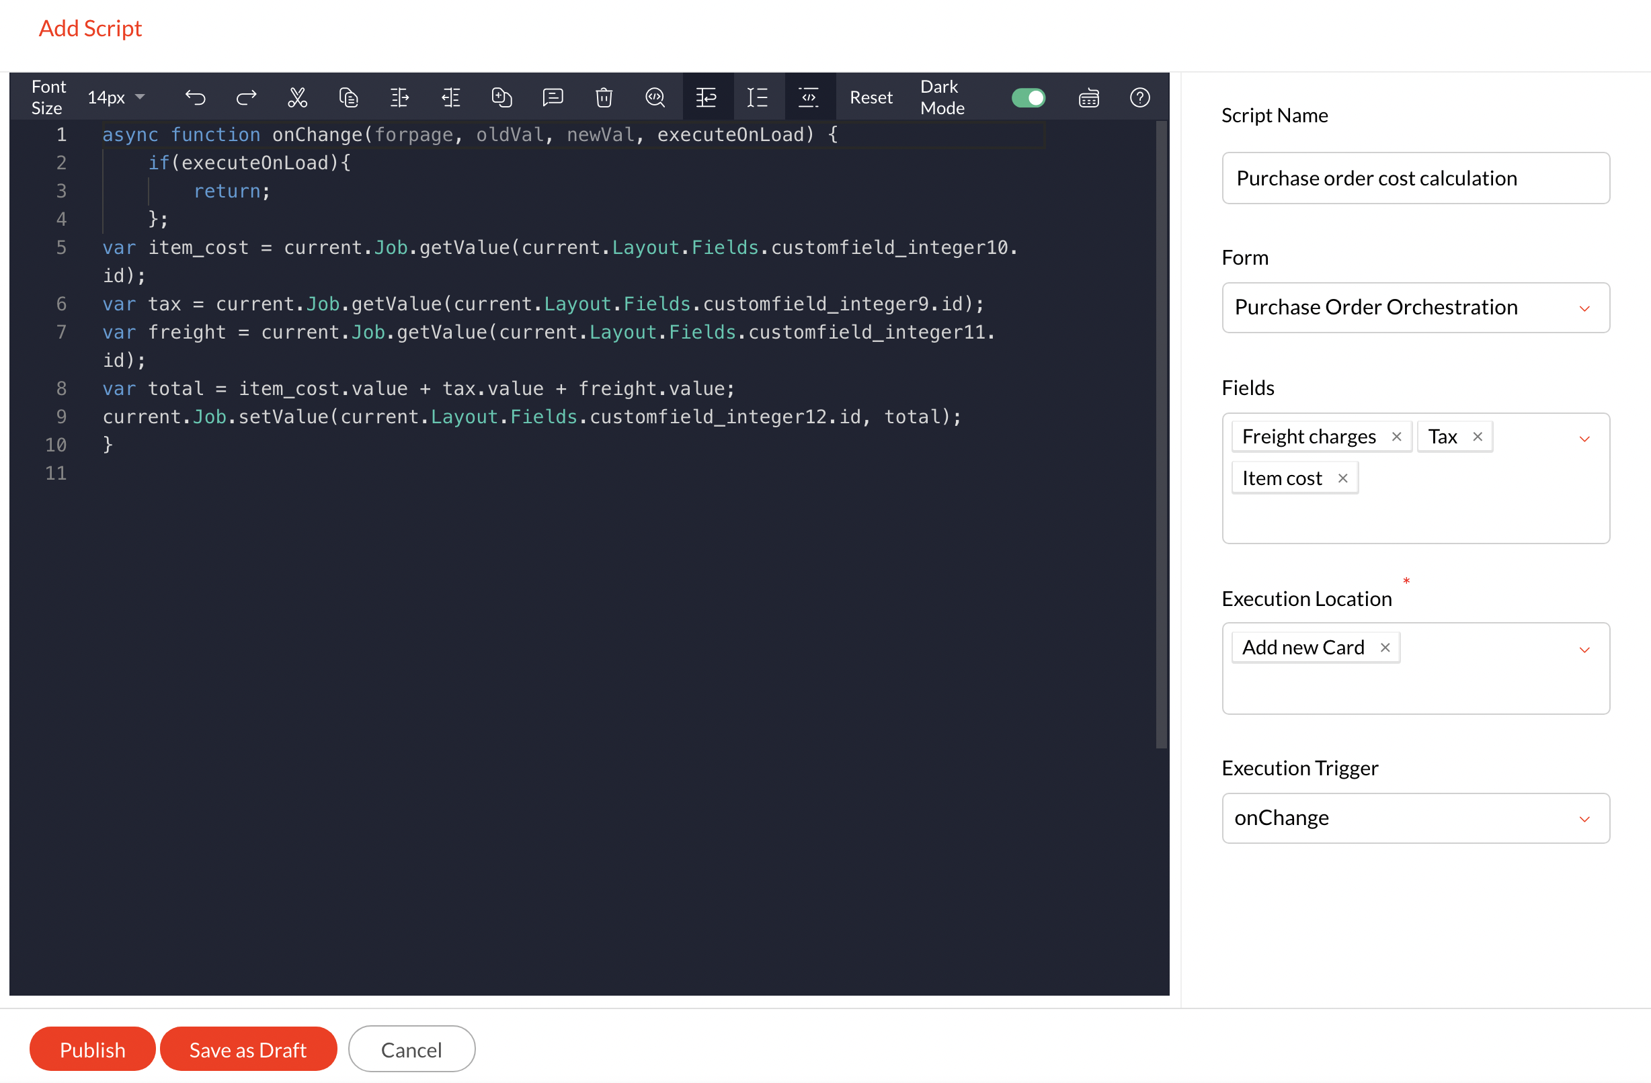This screenshot has height=1083, width=1651.
Task: Click the 'onChange' function name in code
Action: pyautogui.click(x=317, y=134)
